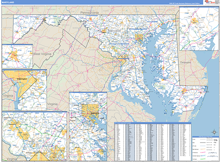Click the Maryland State Map legend title bar
Image resolution: width=221 pixels, height=162 pixels.
(206, 137)
